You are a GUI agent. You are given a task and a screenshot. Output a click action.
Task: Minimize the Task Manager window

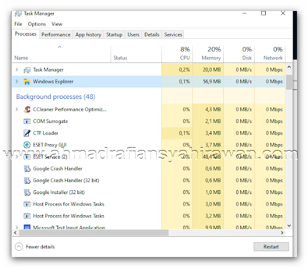(244, 13)
